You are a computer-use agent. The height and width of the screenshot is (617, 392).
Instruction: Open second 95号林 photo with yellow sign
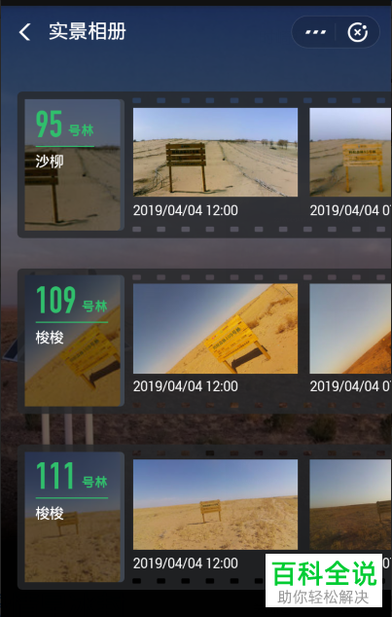point(350,152)
